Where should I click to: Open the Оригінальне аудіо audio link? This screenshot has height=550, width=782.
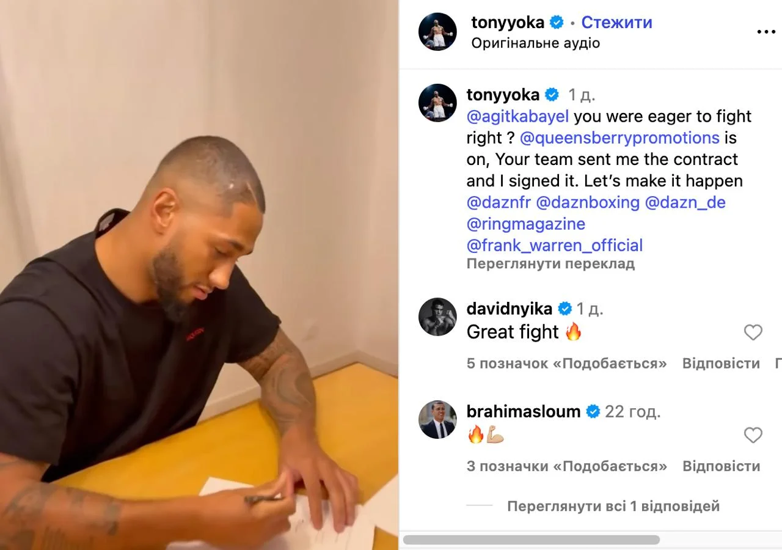click(535, 43)
